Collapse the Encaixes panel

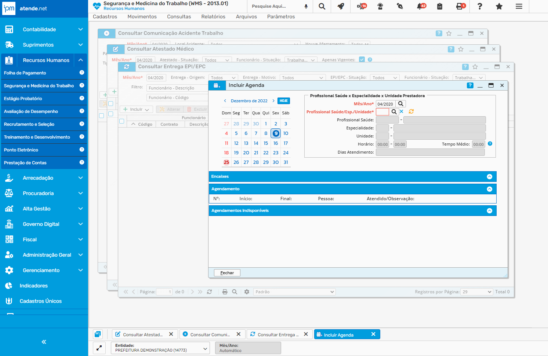(x=489, y=177)
